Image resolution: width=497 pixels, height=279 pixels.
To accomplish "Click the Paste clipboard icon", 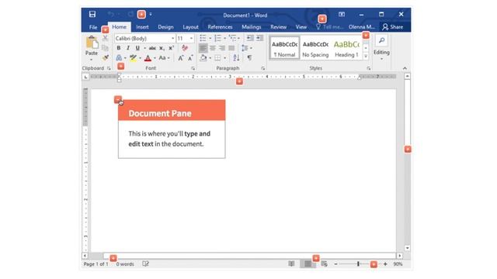I will tap(92, 42).
